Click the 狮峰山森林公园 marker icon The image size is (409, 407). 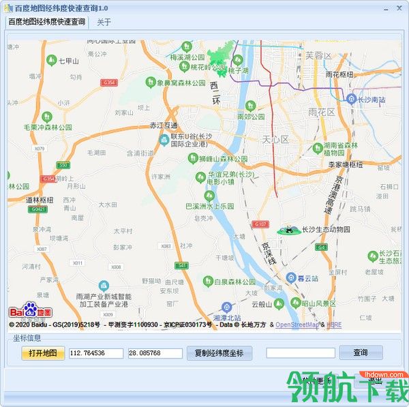(x=193, y=158)
